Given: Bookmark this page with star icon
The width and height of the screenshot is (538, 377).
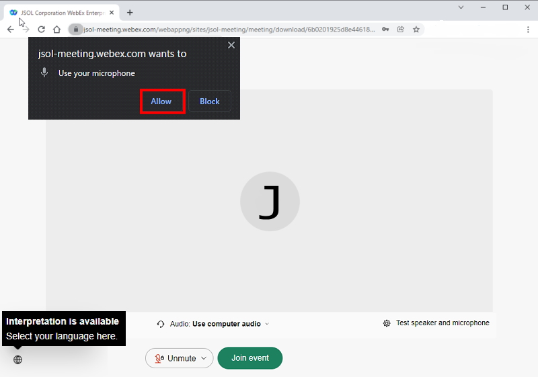Looking at the screenshot, I should [x=416, y=30].
